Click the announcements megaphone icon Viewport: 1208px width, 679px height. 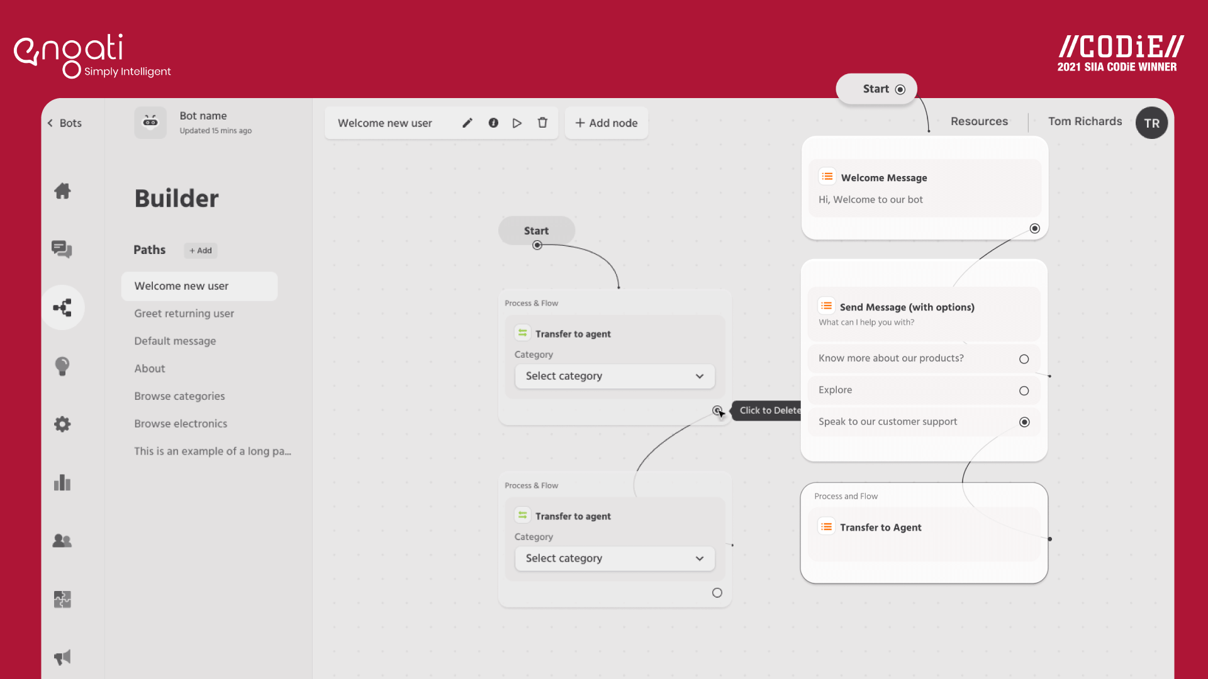point(62,658)
